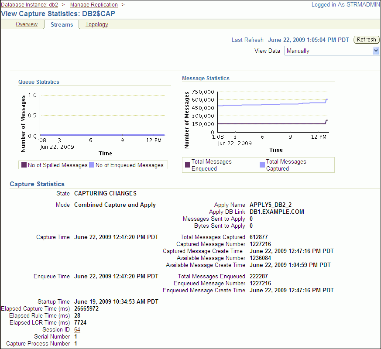Click the Last Refresh timestamp June 22, 2009 1:05:04 PM
The image size is (381, 349).
(309, 40)
